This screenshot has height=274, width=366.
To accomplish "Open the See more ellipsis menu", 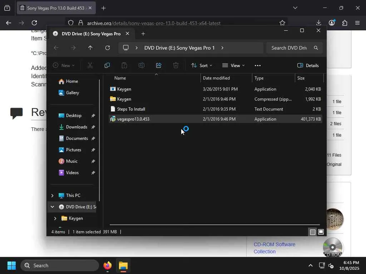I will (x=258, y=66).
